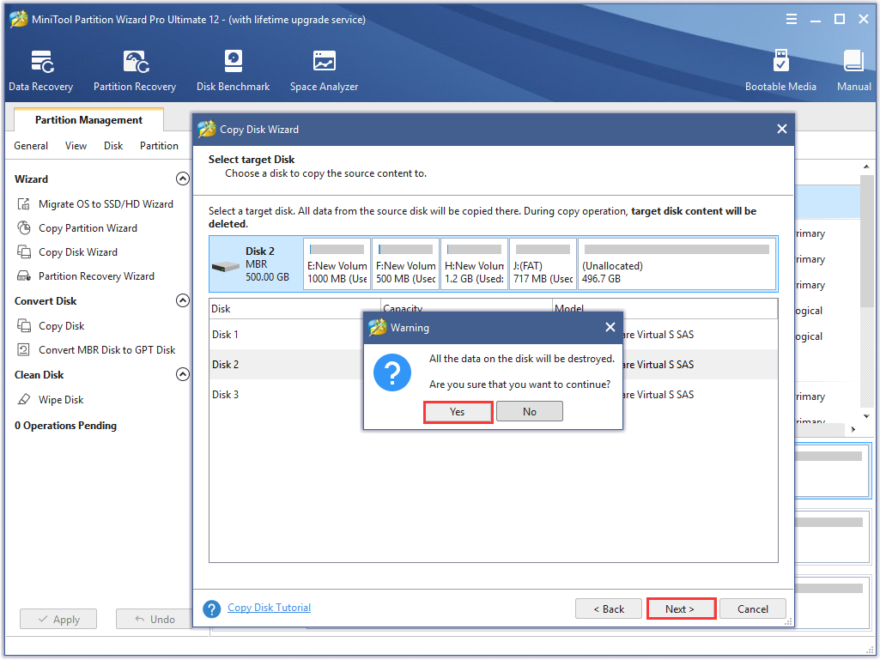Collapse the Wizard section
Screen dimensions: 880x660
[x=182, y=179]
